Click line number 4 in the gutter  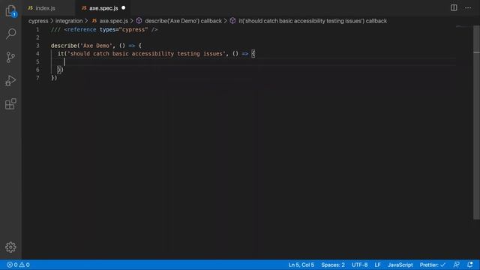(x=37, y=53)
